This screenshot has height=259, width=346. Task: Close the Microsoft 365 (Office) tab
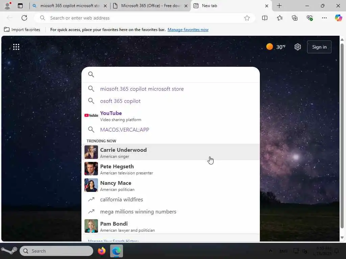click(x=186, y=6)
